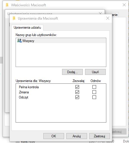The width and height of the screenshot is (129, 143).
Task: Check Odmów for Pełna kontrola
Action: tap(94, 87)
